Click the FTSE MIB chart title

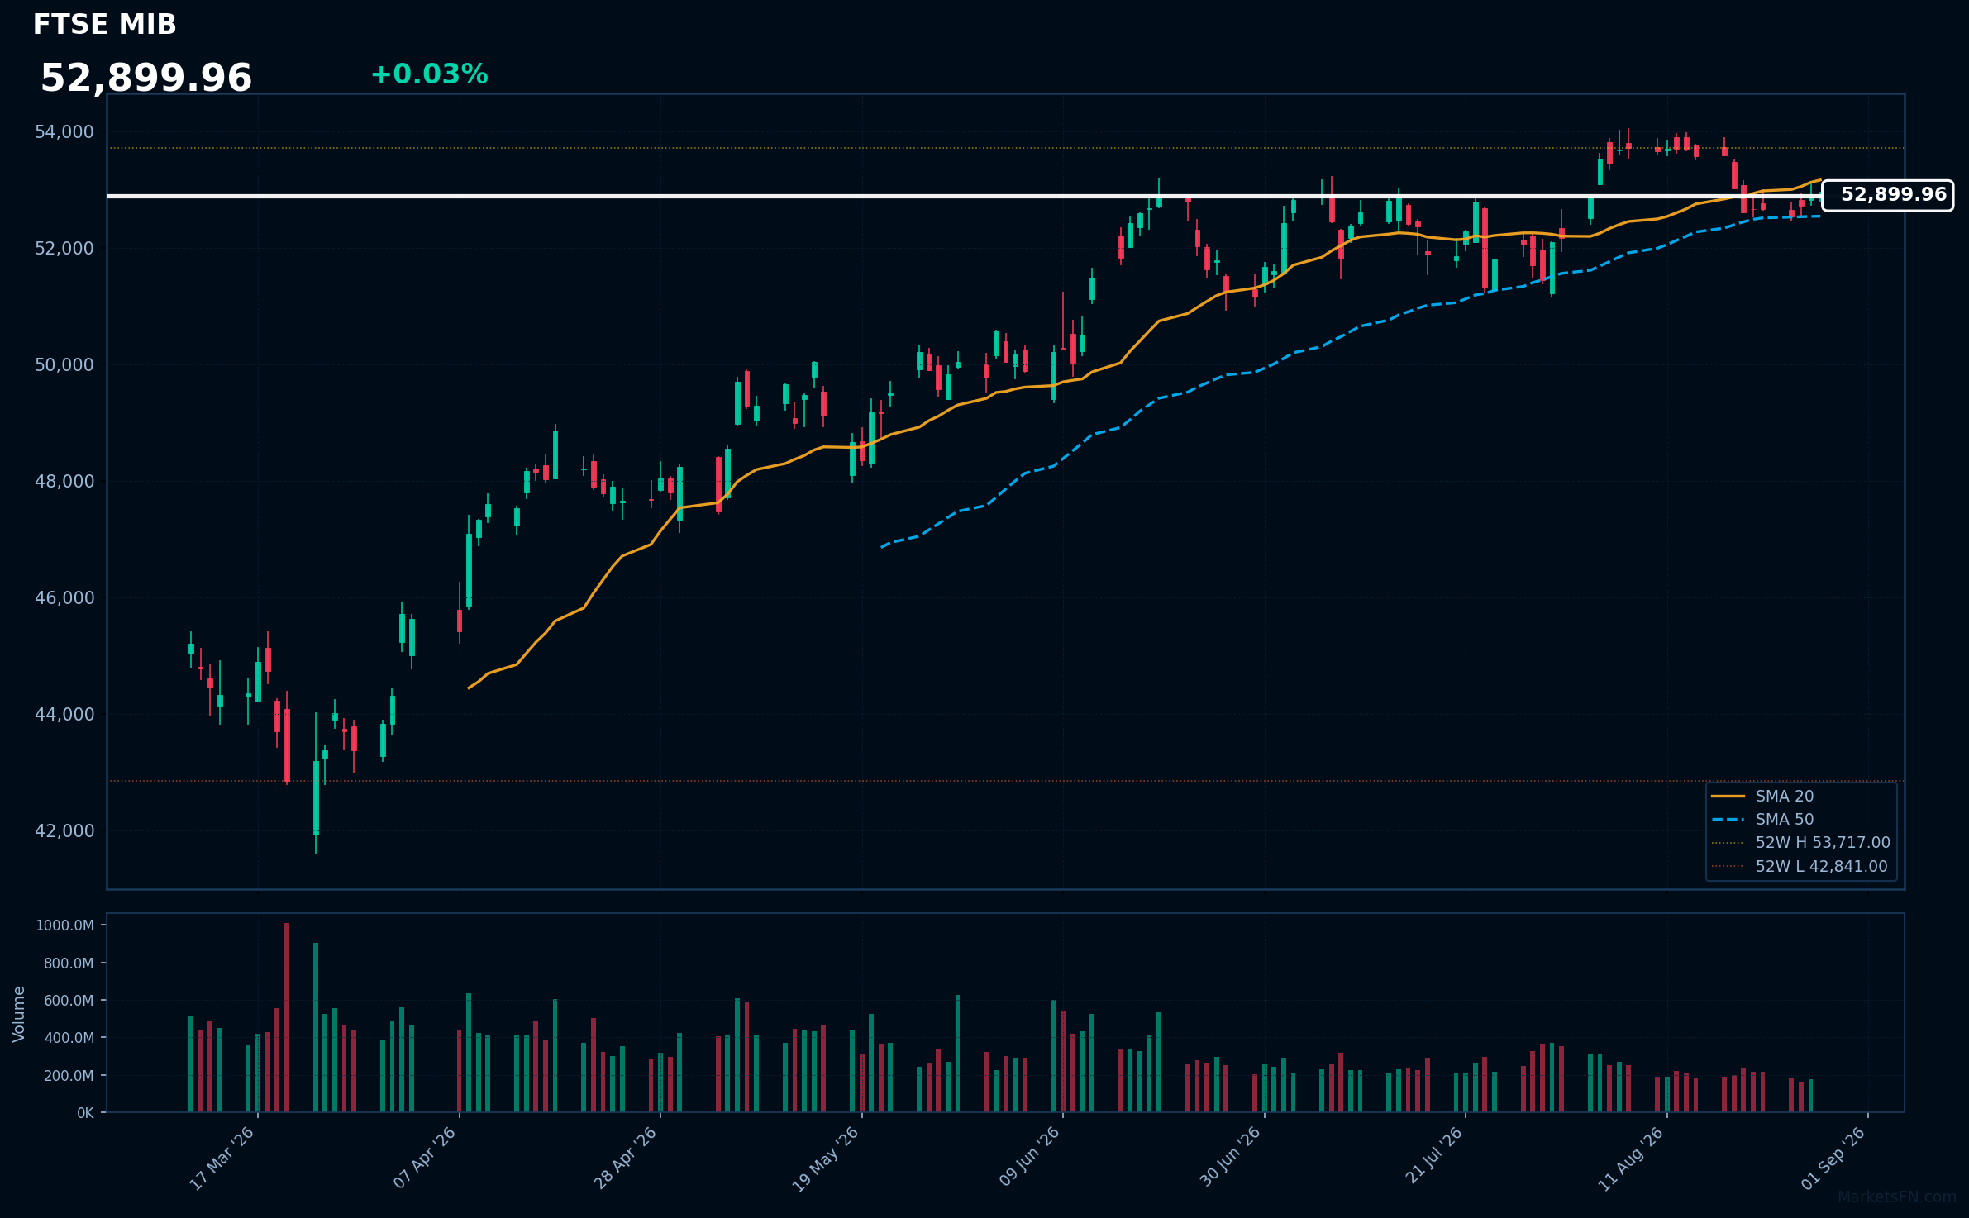click(105, 25)
